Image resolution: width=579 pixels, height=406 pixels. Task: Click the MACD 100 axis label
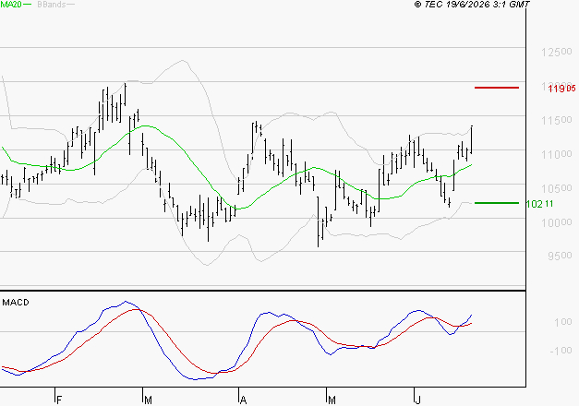click(x=563, y=322)
